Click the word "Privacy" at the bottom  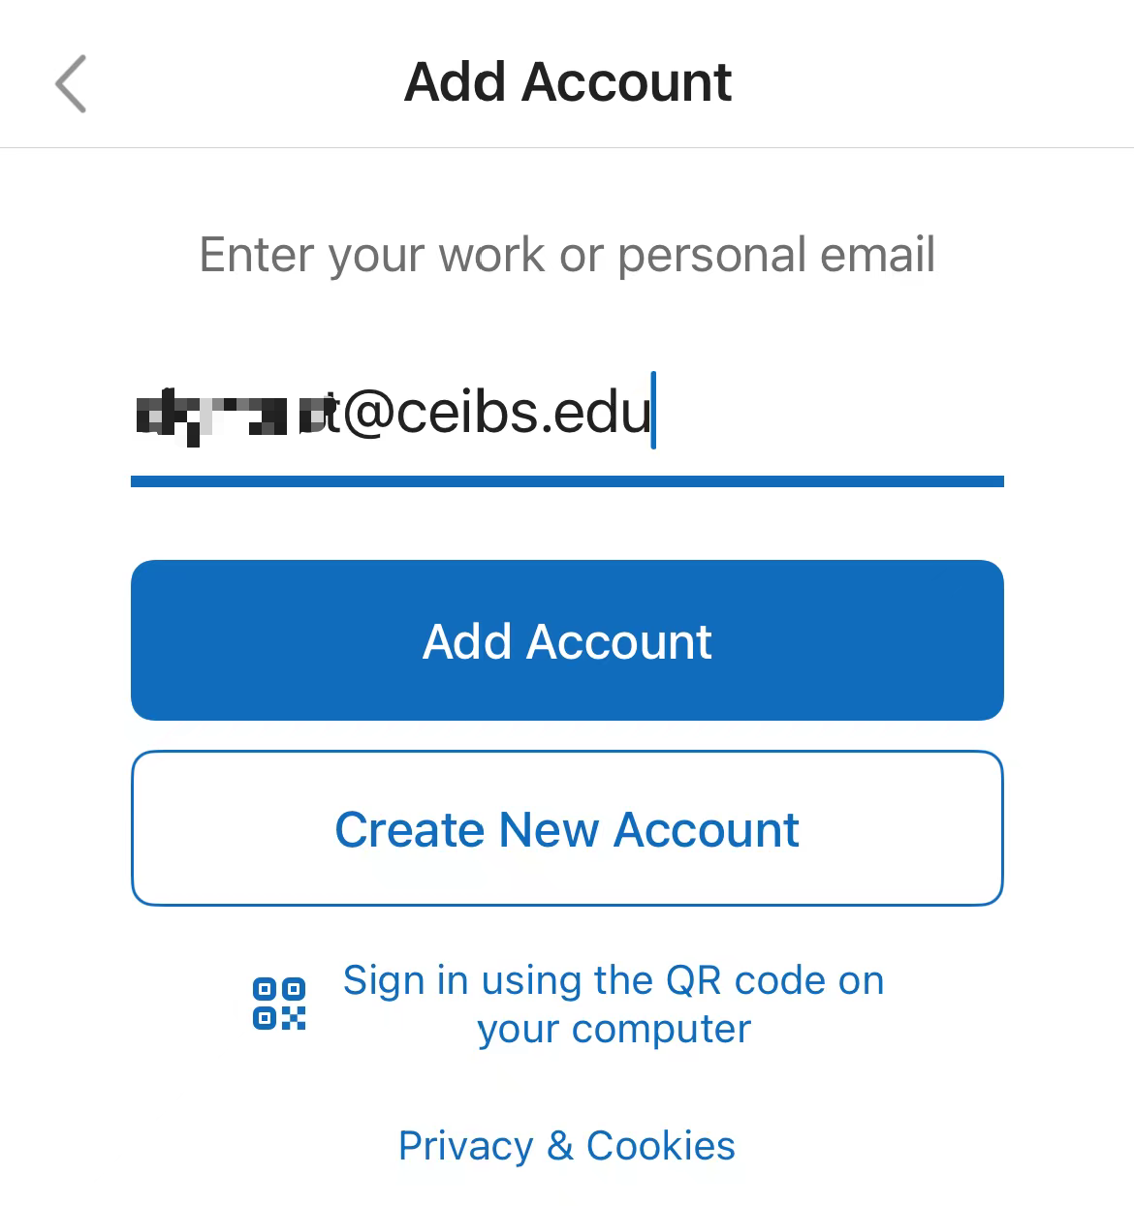click(x=465, y=1146)
